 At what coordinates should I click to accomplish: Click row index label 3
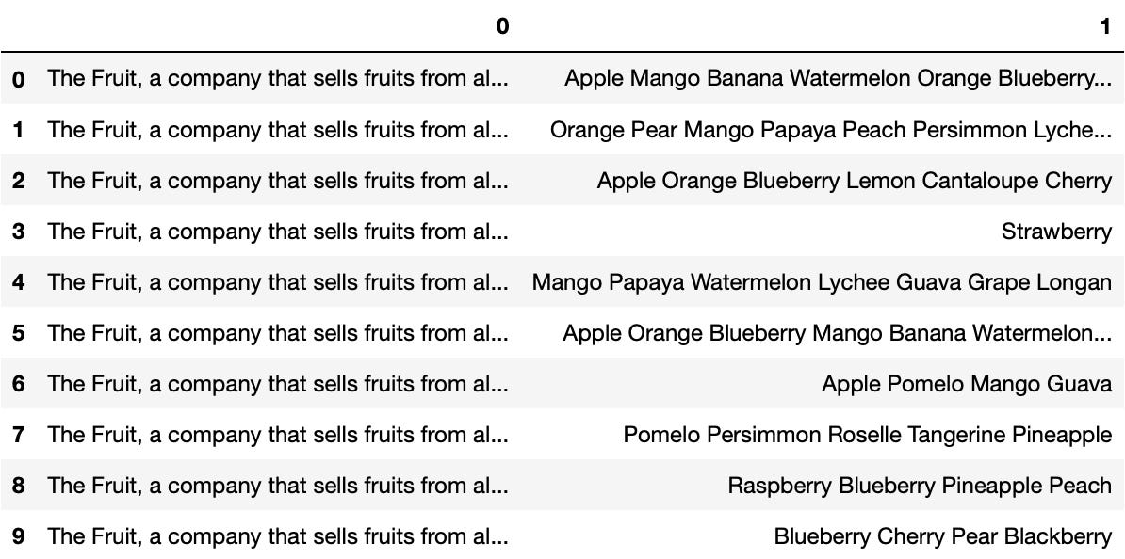pyautogui.click(x=19, y=232)
